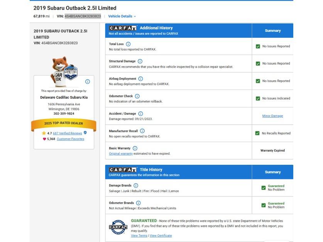Click the Basic Warranty info icon

pyautogui.click(x=135, y=148)
